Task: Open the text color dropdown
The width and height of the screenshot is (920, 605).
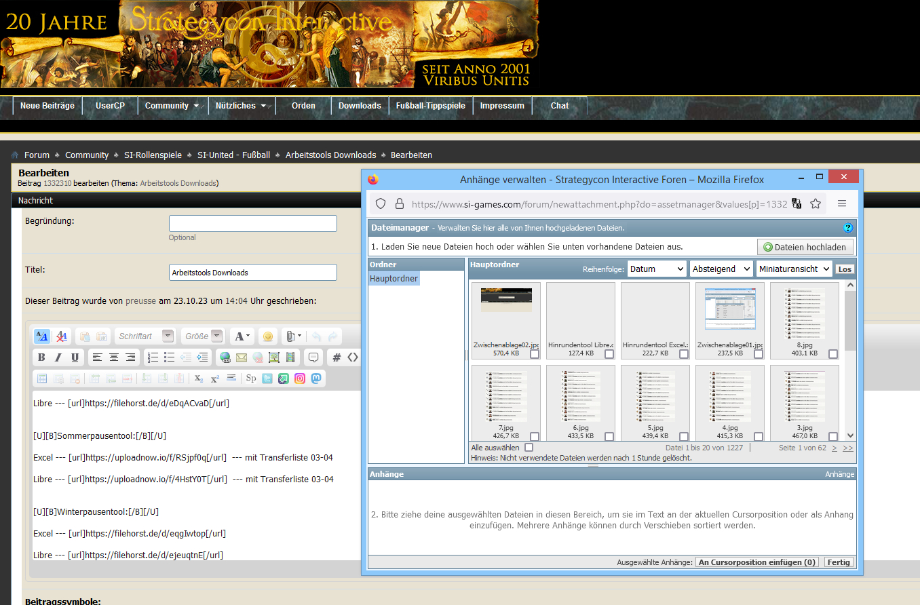Action: click(x=242, y=336)
